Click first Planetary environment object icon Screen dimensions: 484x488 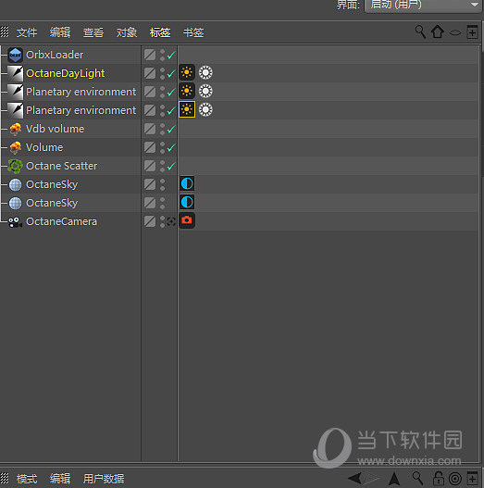15,92
